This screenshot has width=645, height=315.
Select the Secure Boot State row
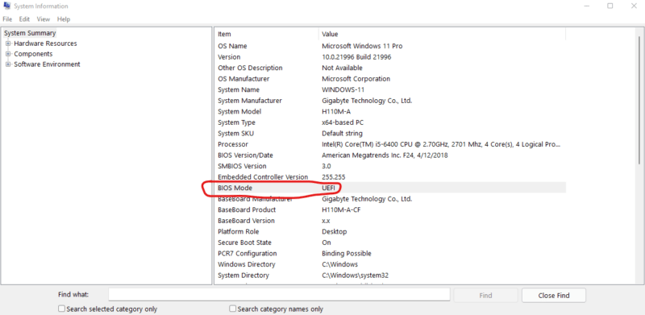point(391,242)
